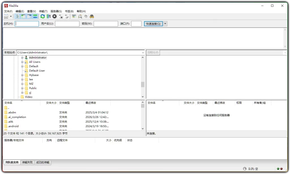Open the filename filters dialog
The image size is (290, 174).
(74, 16)
